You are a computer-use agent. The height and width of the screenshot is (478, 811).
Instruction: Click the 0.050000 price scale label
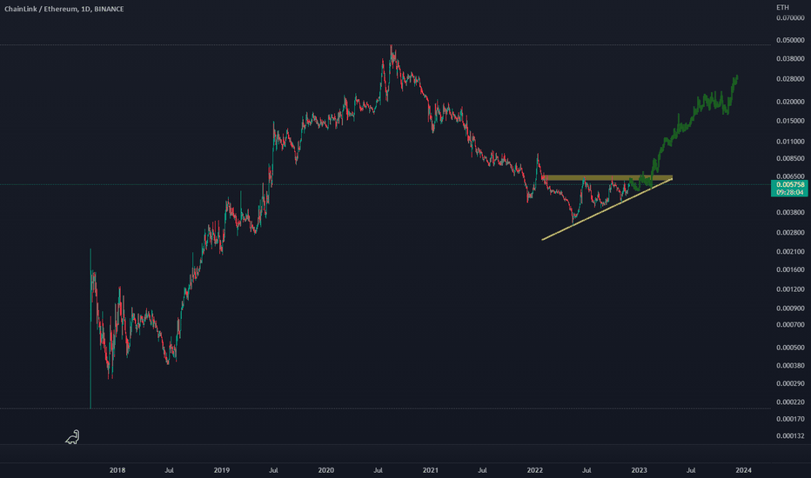pos(790,40)
